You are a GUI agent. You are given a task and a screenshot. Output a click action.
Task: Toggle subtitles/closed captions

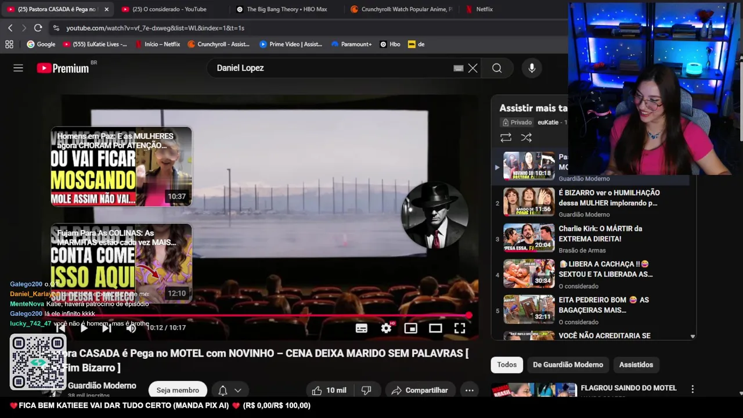point(362,328)
